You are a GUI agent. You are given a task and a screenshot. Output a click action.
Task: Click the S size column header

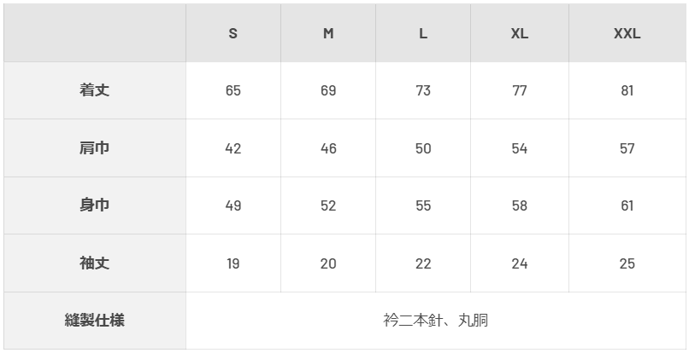pos(233,34)
